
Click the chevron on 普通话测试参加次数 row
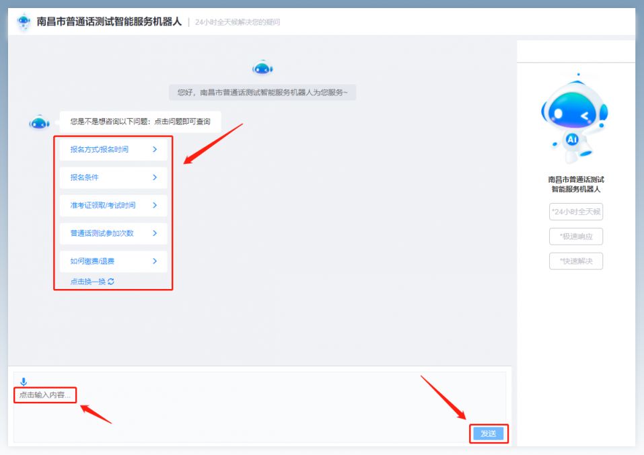(155, 233)
